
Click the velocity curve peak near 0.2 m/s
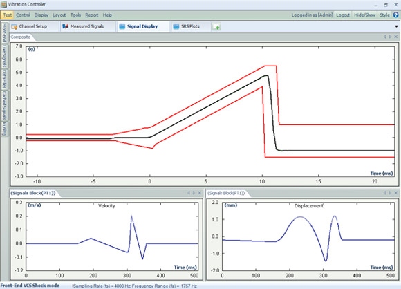pos(131,216)
